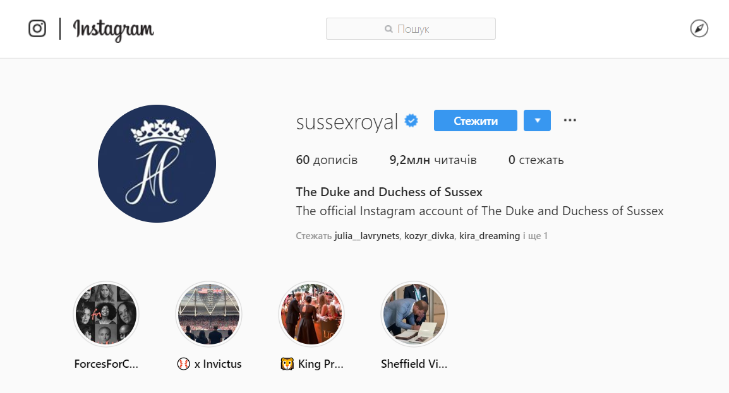Click the search magnifier icon

[x=389, y=29]
